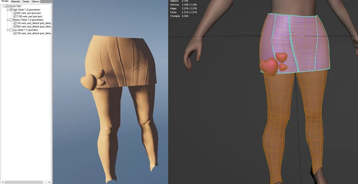The image size is (358, 184).
Task: Open the Materials tab
Action: click(x=15, y=1)
